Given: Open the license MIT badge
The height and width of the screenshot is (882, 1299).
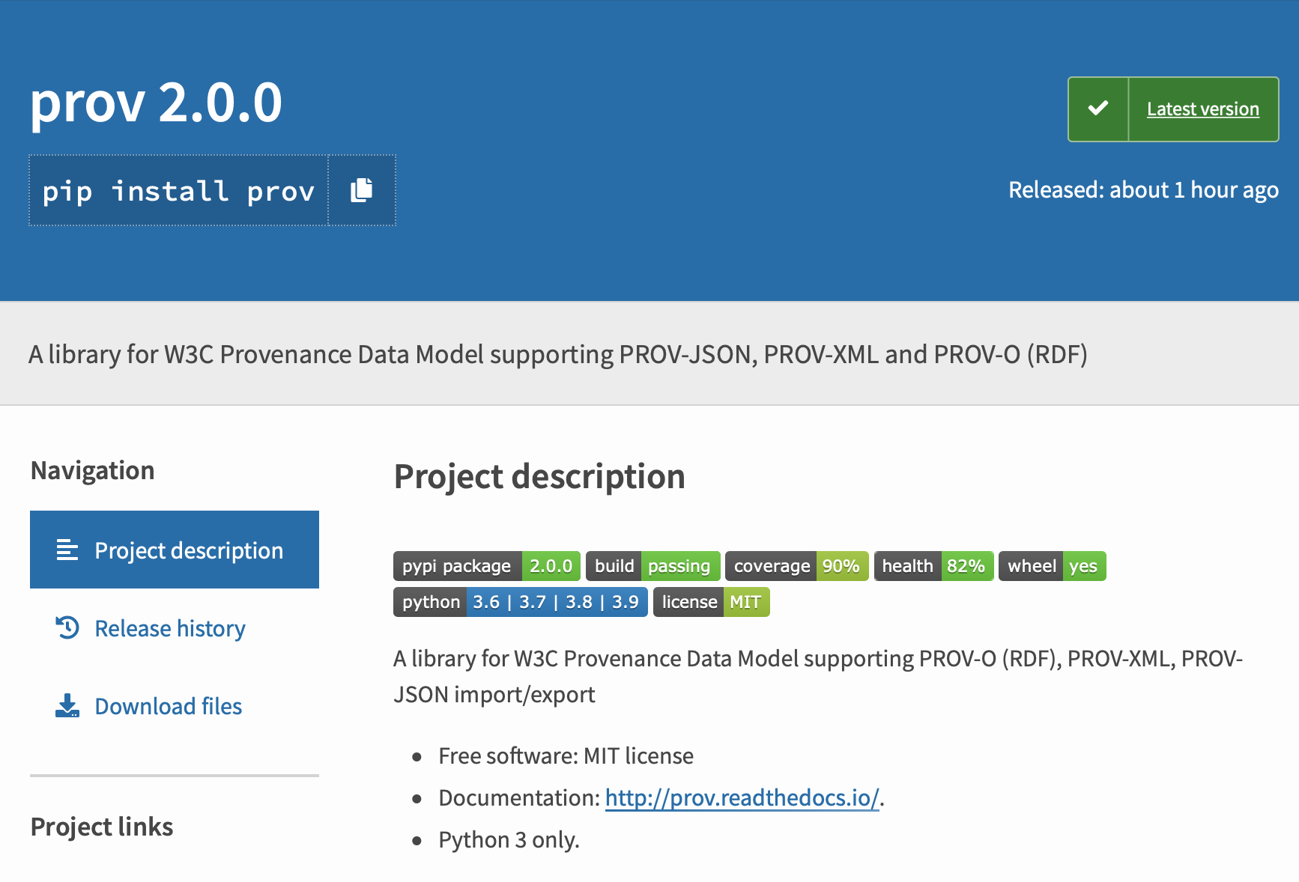Looking at the screenshot, I should [712, 602].
